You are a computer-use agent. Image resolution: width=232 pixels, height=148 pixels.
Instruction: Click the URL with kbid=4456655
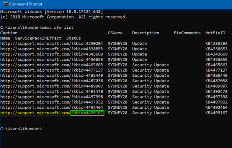(52, 59)
